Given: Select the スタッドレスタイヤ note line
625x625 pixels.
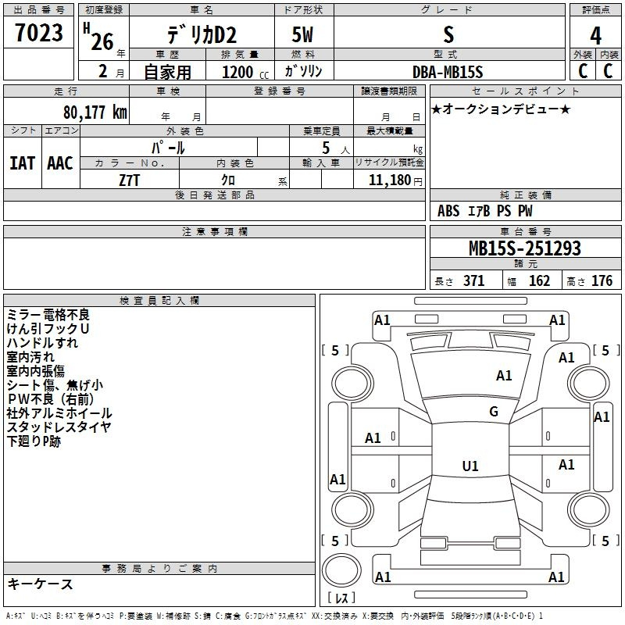Looking at the screenshot, I should [x=59, y=427].
